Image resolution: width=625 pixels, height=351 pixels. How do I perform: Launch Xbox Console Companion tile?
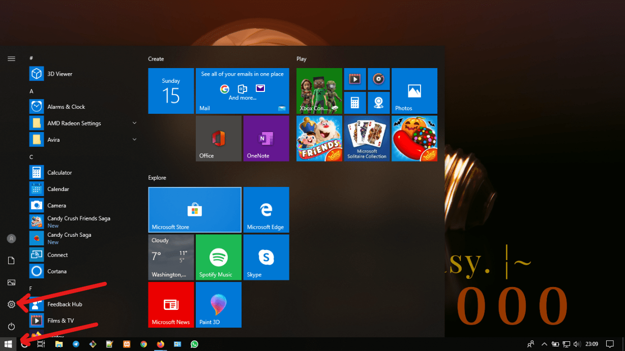pos(319,91)
